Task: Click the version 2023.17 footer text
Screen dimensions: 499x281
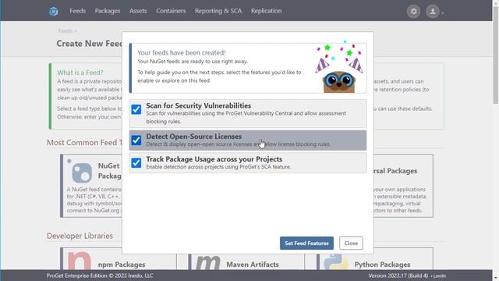Action: click(x=398, y=276)
